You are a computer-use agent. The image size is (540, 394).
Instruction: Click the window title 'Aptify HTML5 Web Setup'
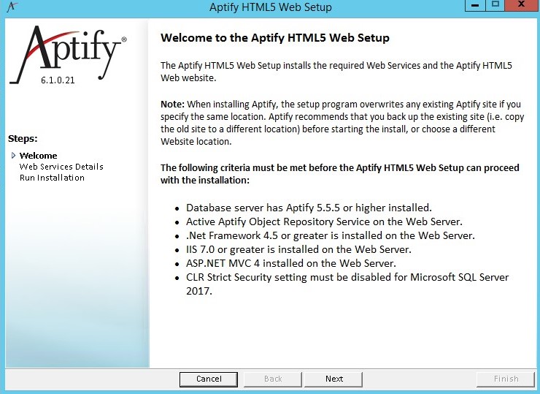270,7
